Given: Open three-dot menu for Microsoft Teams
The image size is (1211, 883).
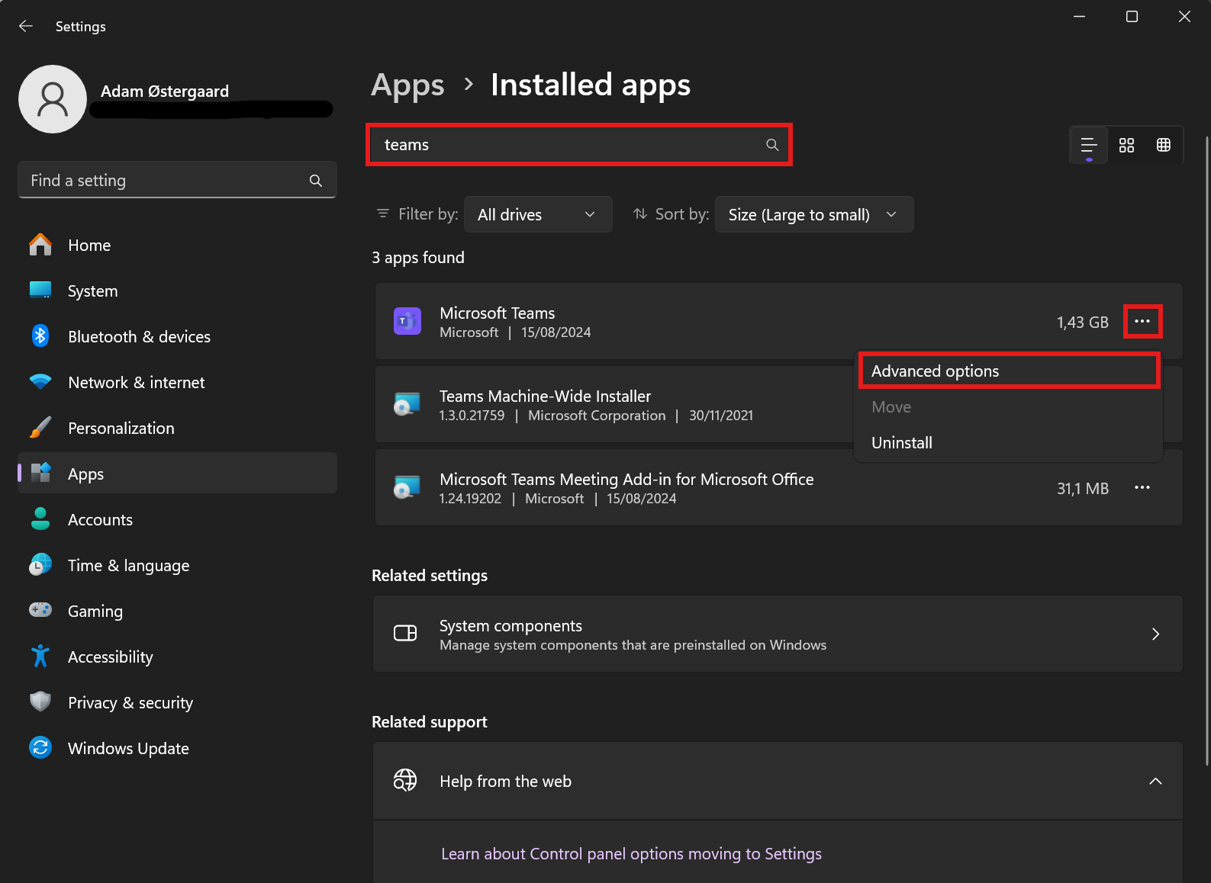Looking at the screenshot, I should 1142,322.
